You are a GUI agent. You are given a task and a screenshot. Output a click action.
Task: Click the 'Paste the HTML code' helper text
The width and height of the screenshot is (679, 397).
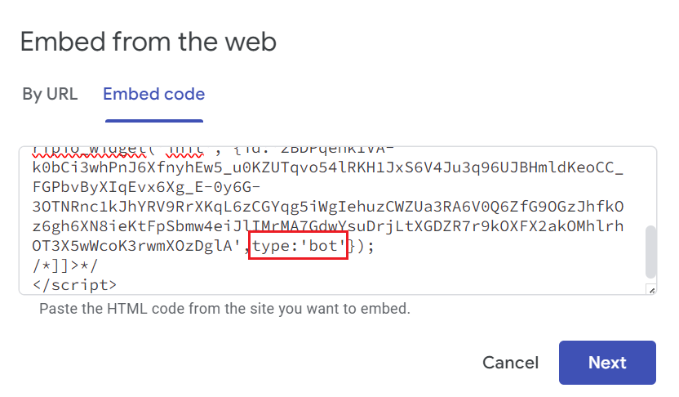click(224, 309)
